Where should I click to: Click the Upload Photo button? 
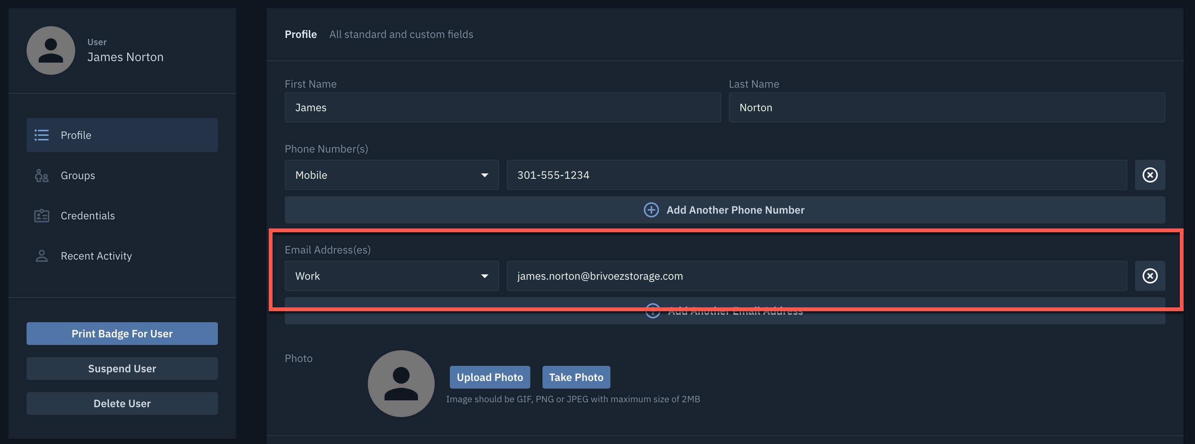[x=489, y=377]
